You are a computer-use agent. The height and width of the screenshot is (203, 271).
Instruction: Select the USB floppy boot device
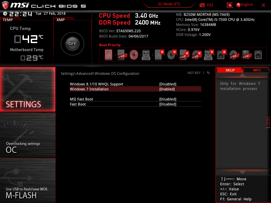coord(246,55)
